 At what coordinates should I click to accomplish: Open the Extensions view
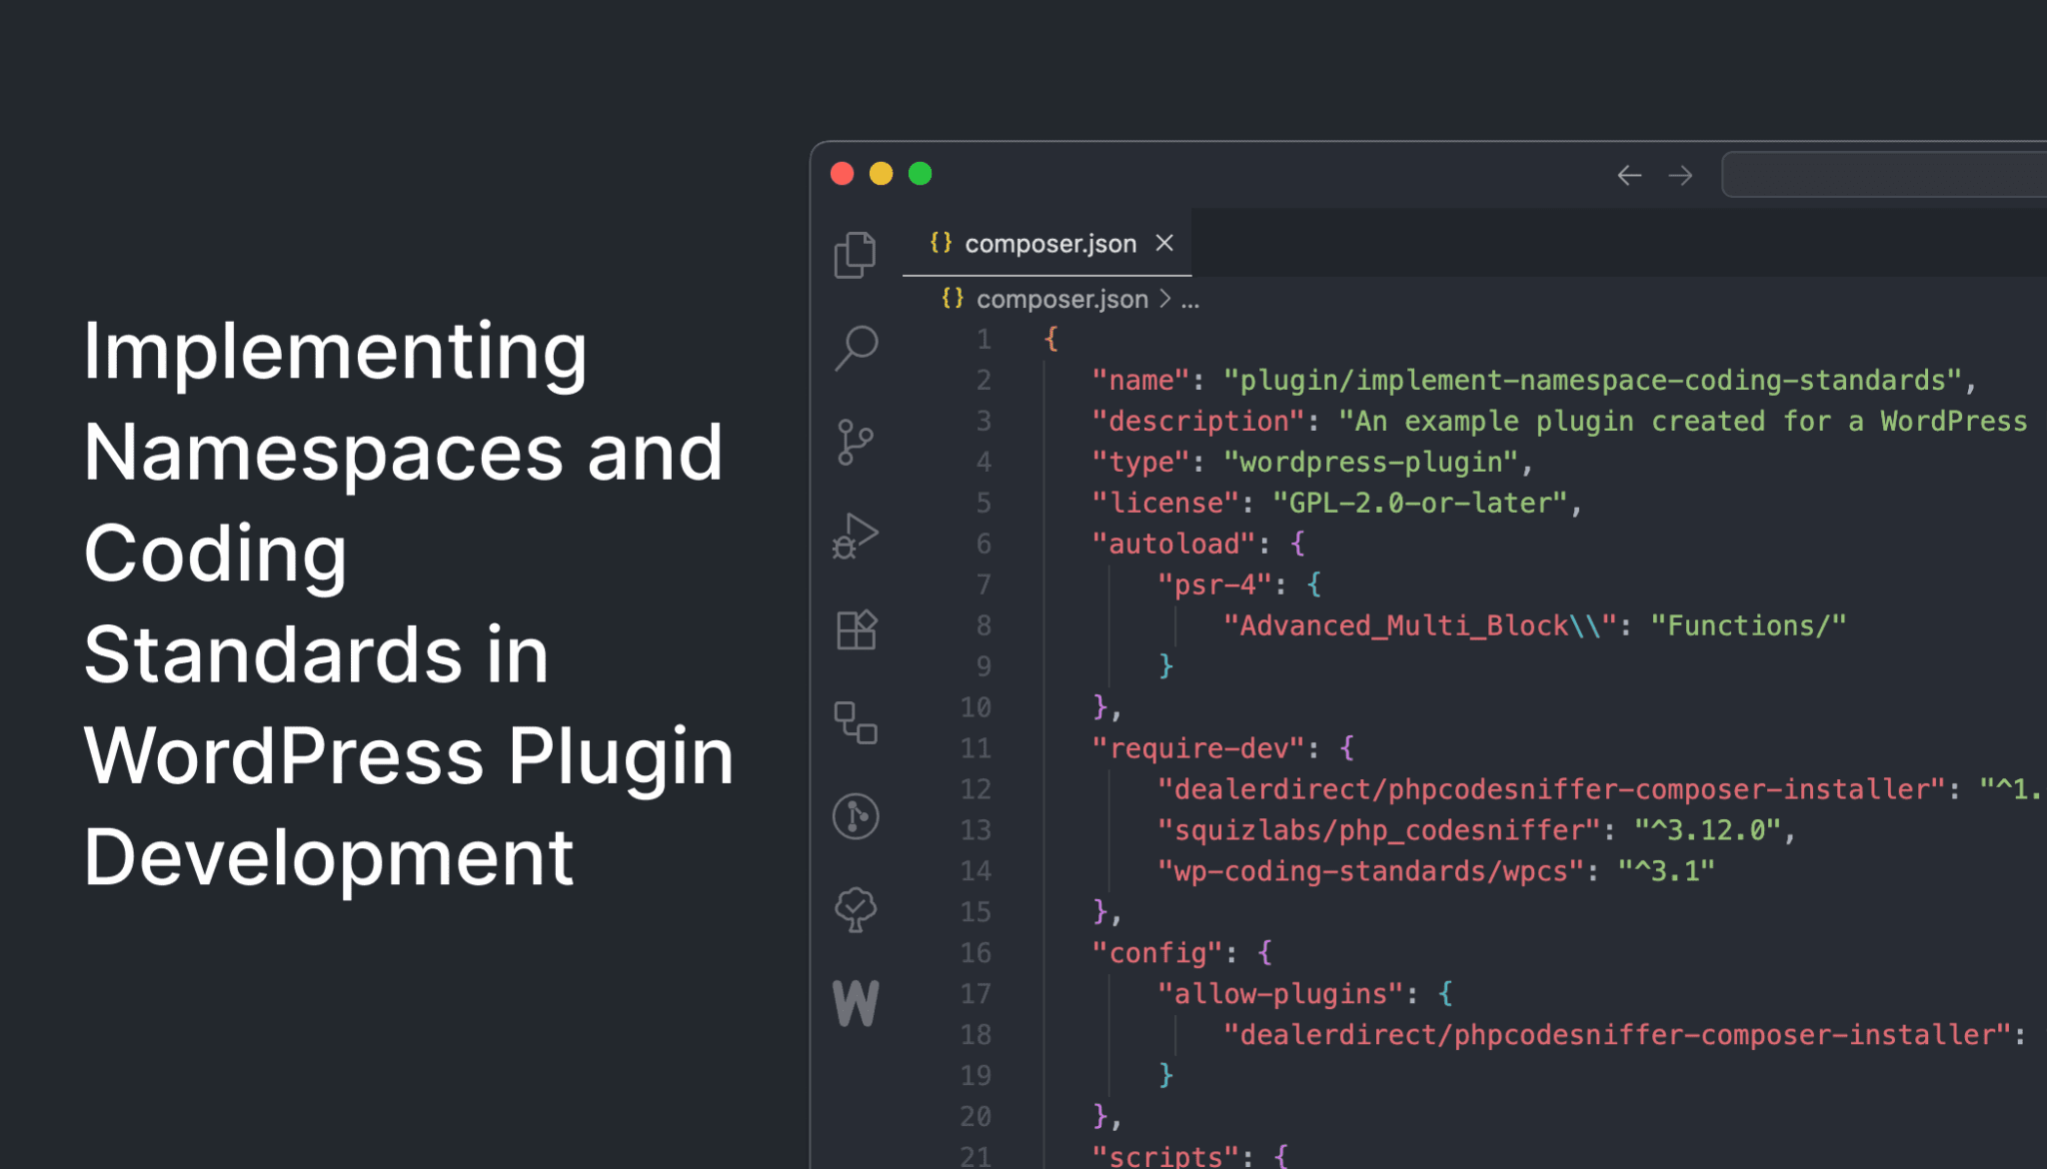coord(855,629)
